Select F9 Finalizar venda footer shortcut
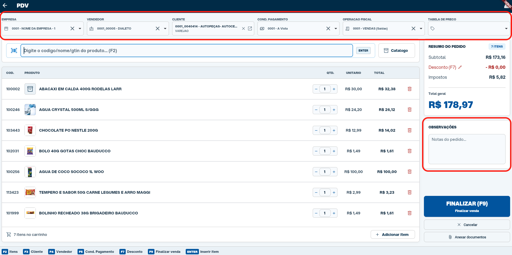Viewport: 512px width, 255px height. (164, 252)
